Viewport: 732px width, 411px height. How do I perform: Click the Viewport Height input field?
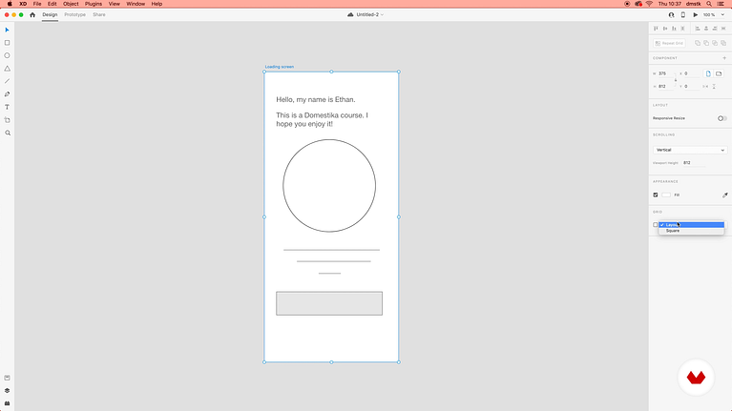(x=694, y=163)
